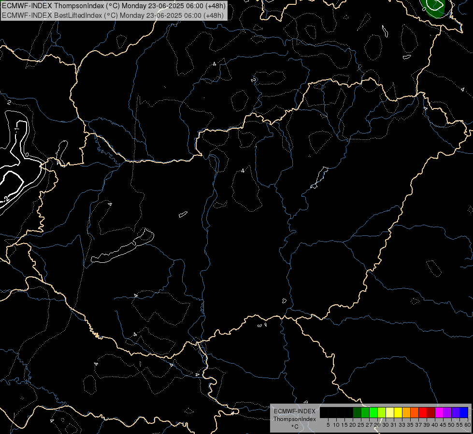
Task: Select the blue legend swatch
Action: pos(464,412)
